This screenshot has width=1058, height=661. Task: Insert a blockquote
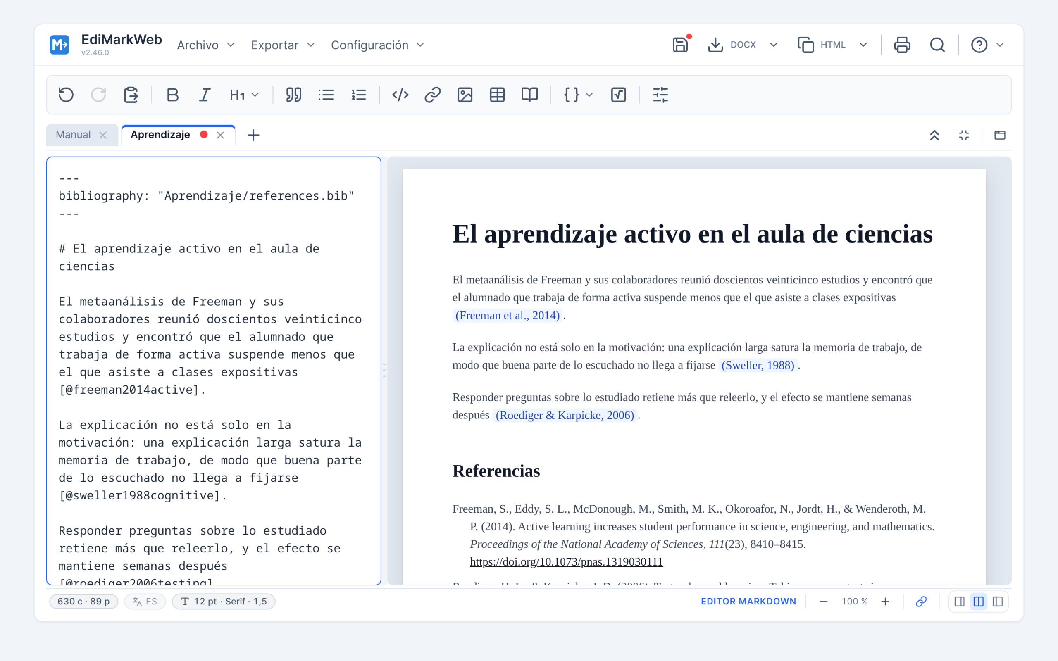(x=294, y=95)
